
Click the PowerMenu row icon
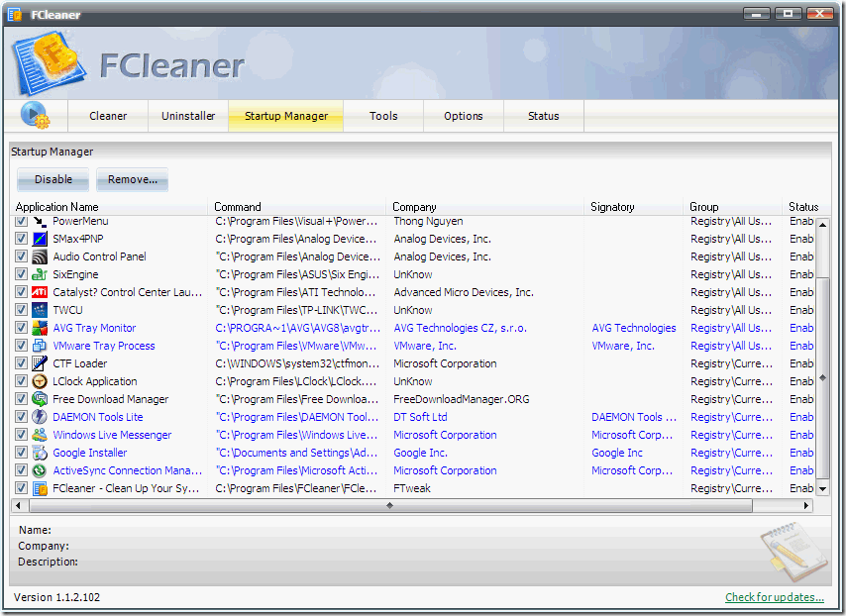(40, 221)
